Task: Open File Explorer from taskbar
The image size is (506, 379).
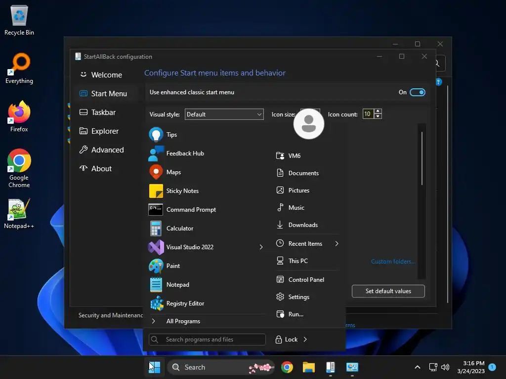Action: pos(308,367)
